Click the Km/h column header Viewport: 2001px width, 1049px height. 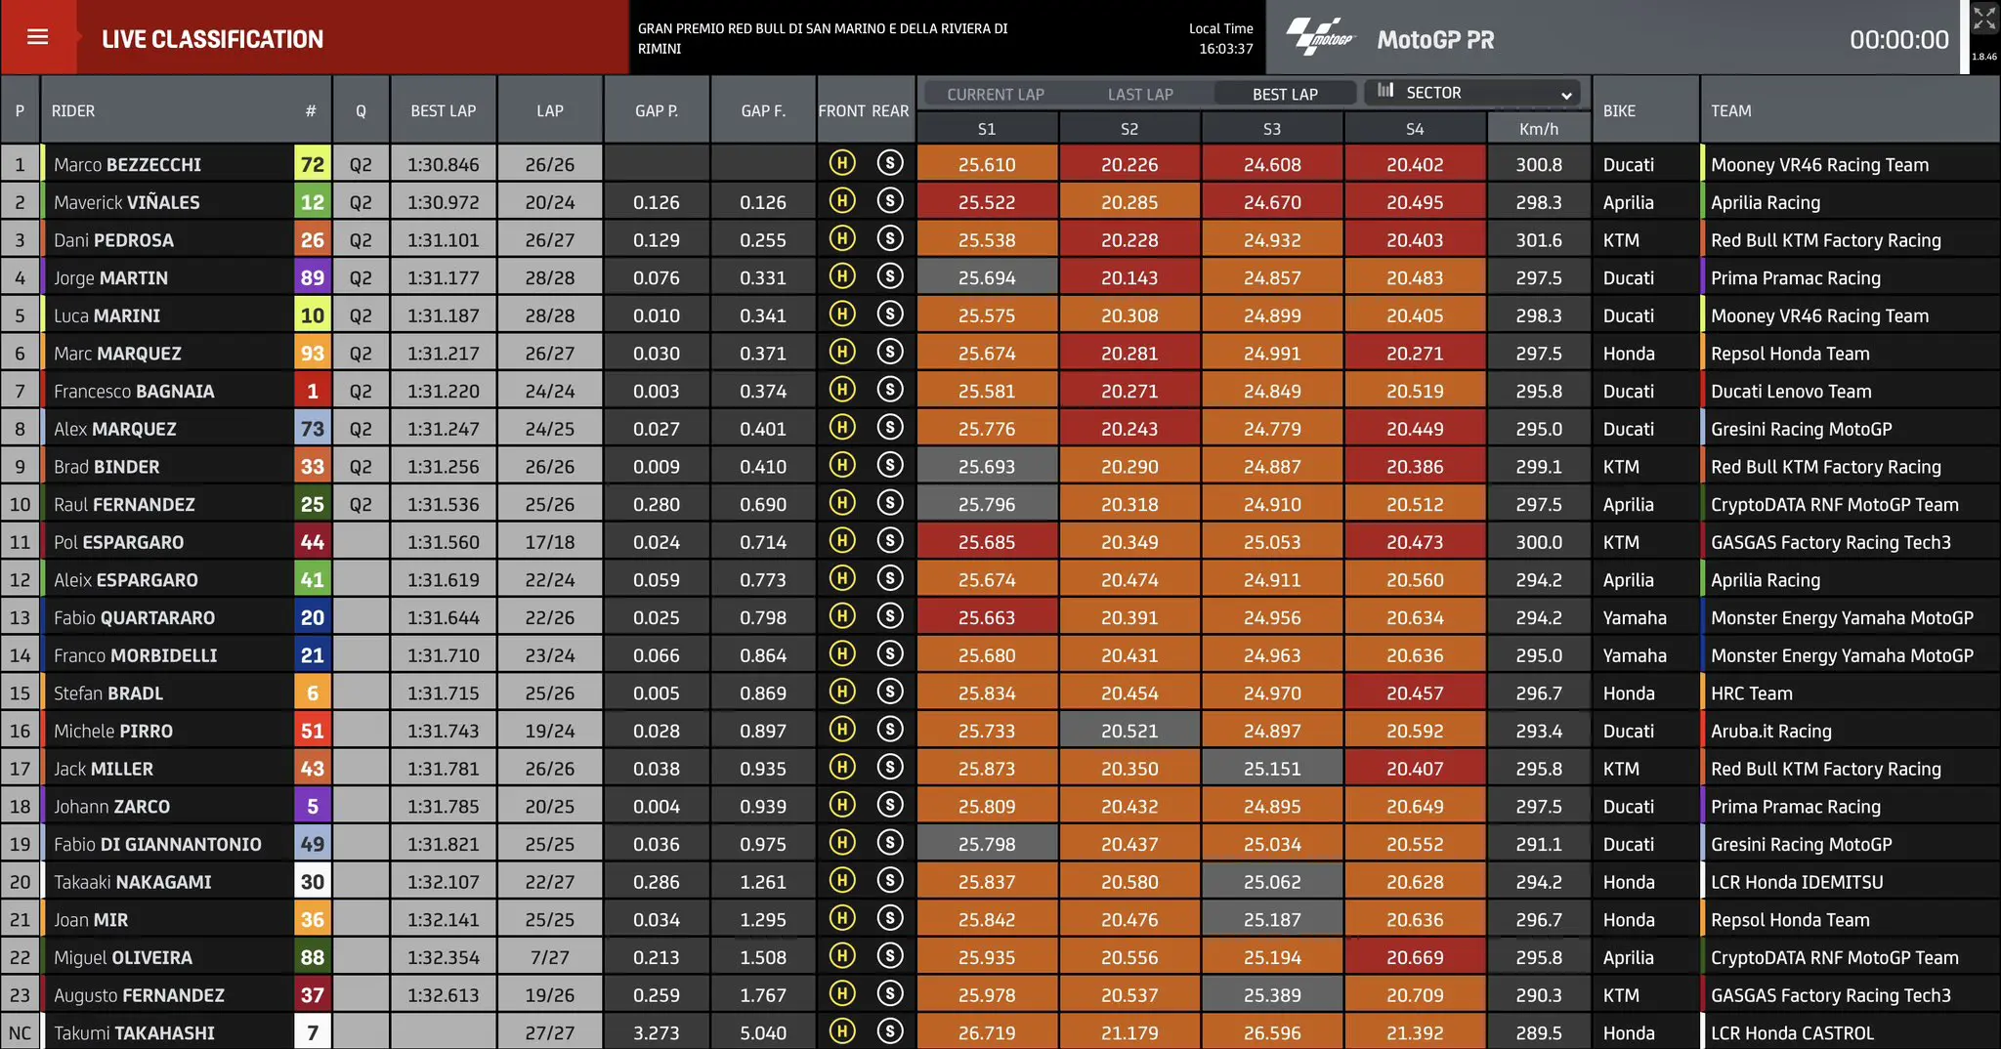point(1539,129)
